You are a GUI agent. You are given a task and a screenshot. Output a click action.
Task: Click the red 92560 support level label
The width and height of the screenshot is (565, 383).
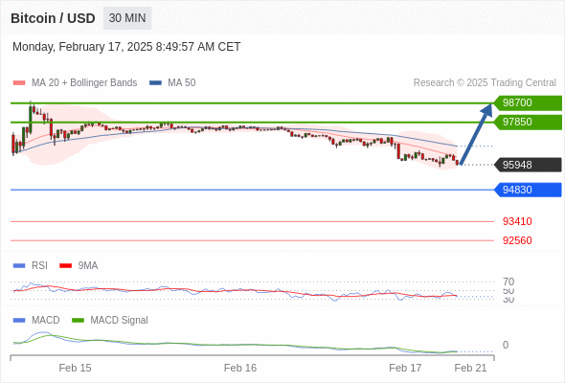point(517,240)
